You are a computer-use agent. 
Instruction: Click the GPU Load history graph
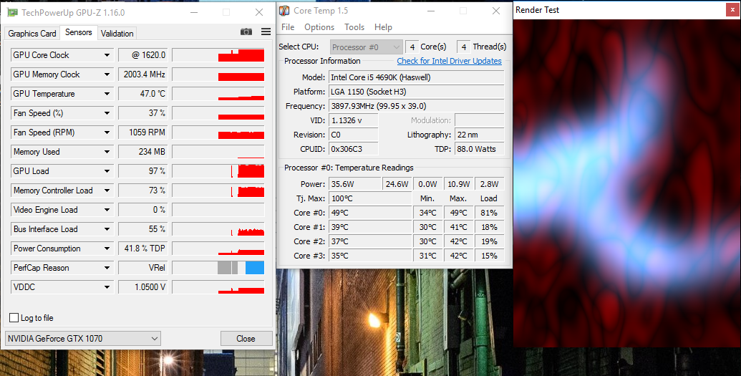[218, 171]
